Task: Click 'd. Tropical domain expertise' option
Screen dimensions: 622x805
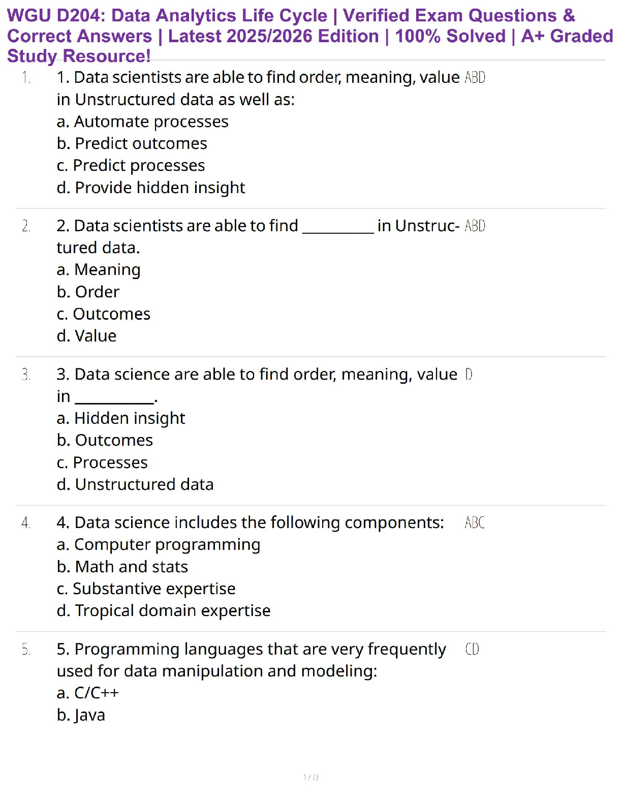Action: click(x=164, y=611)
